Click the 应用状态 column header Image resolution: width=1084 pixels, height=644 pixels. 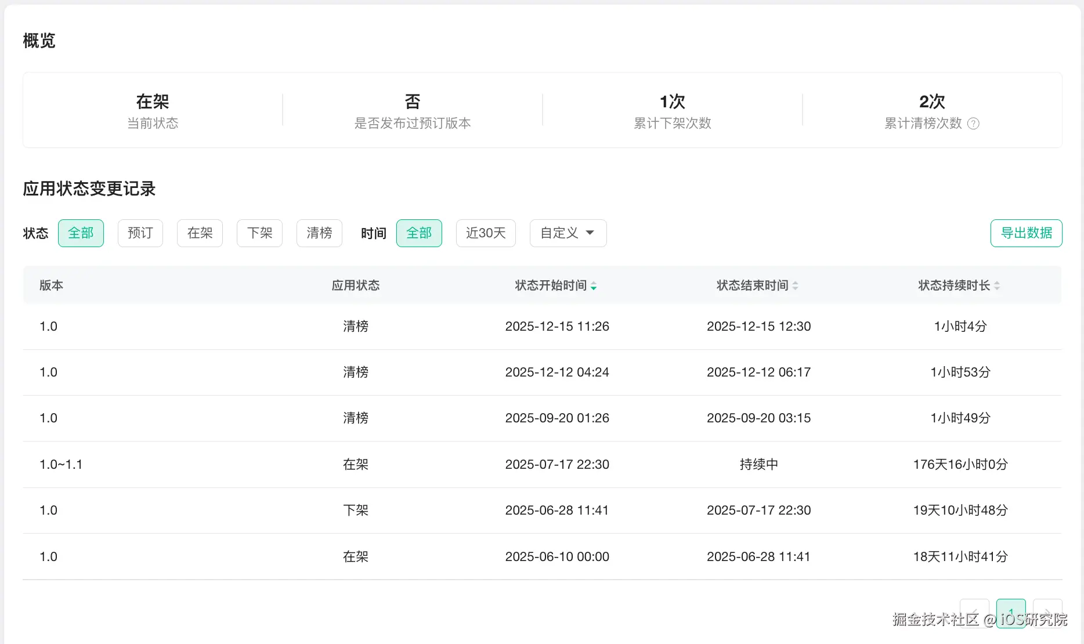point(355,285)
